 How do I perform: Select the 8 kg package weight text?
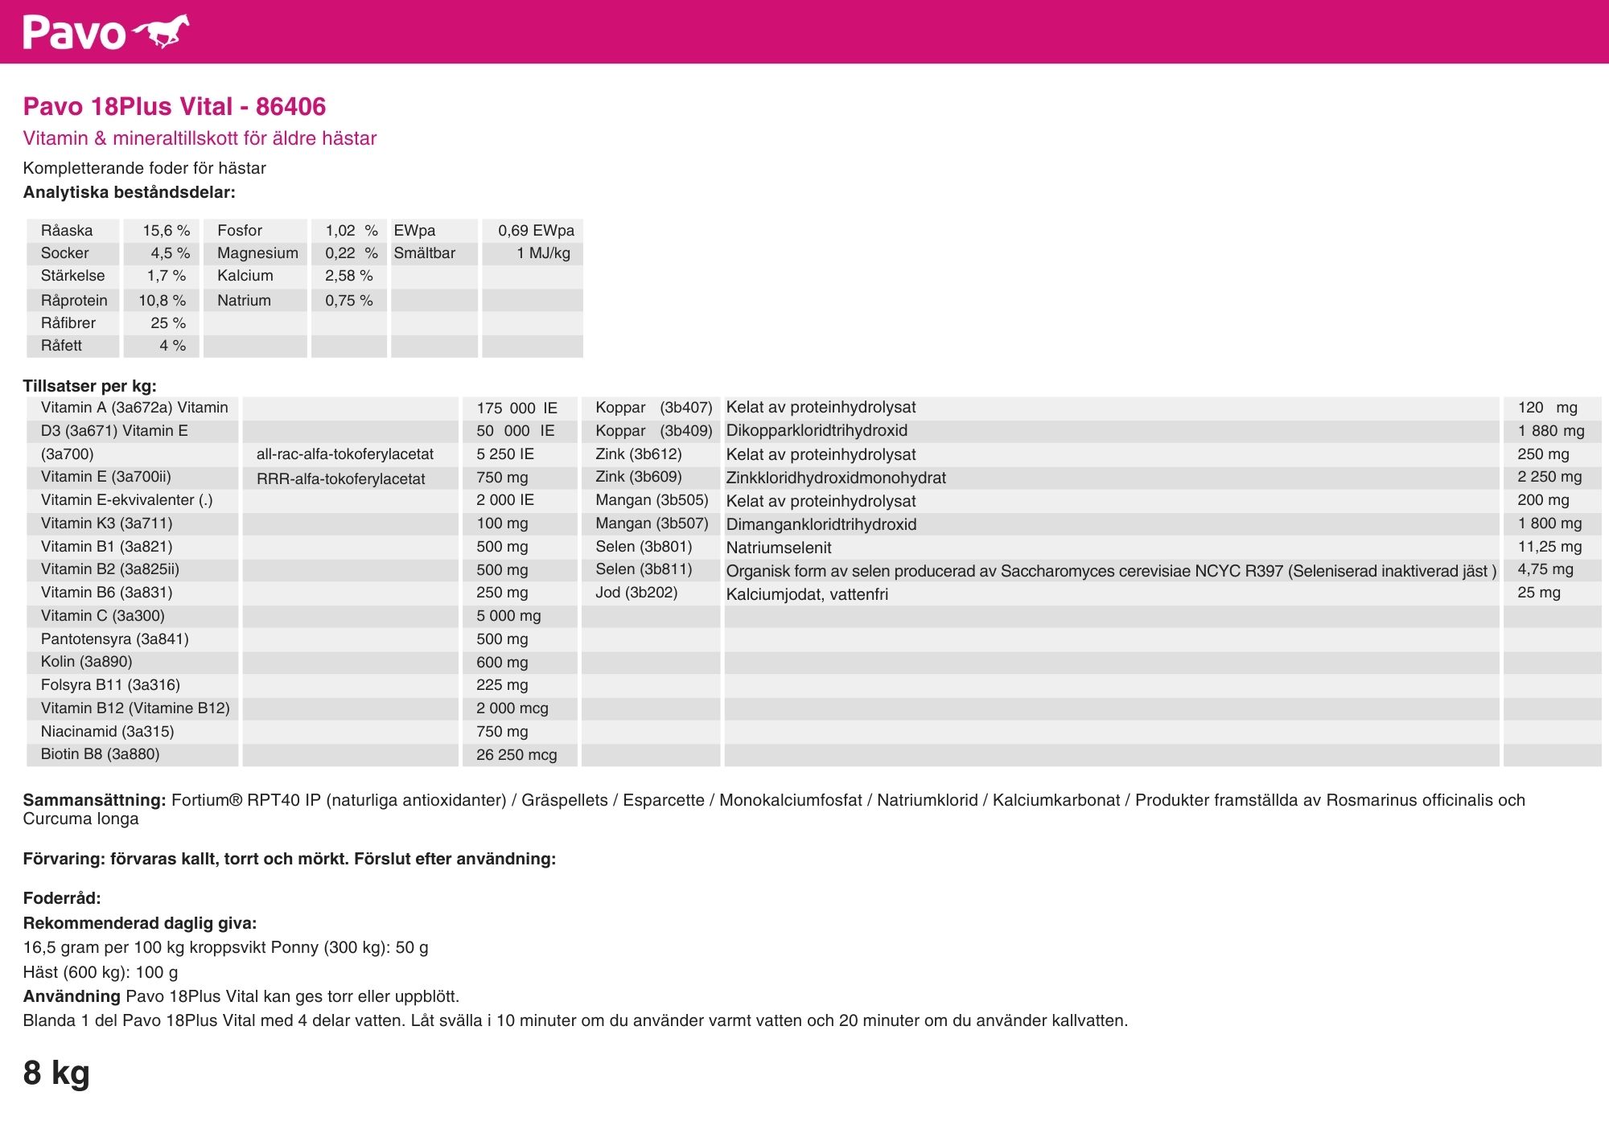pos(56,1073)
